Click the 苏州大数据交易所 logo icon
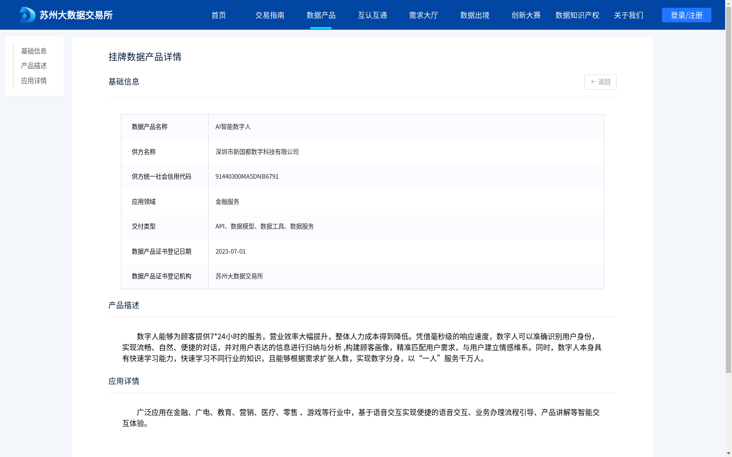Screen dimensions: 732x457 (x=27, y=15)
